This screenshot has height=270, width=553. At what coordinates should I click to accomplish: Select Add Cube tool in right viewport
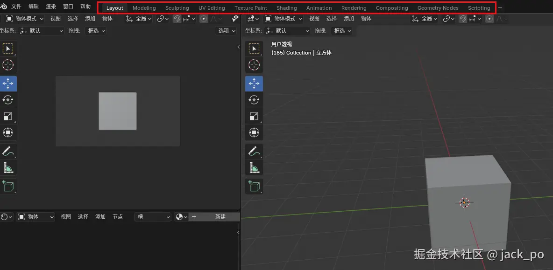[x=254, y=186]
